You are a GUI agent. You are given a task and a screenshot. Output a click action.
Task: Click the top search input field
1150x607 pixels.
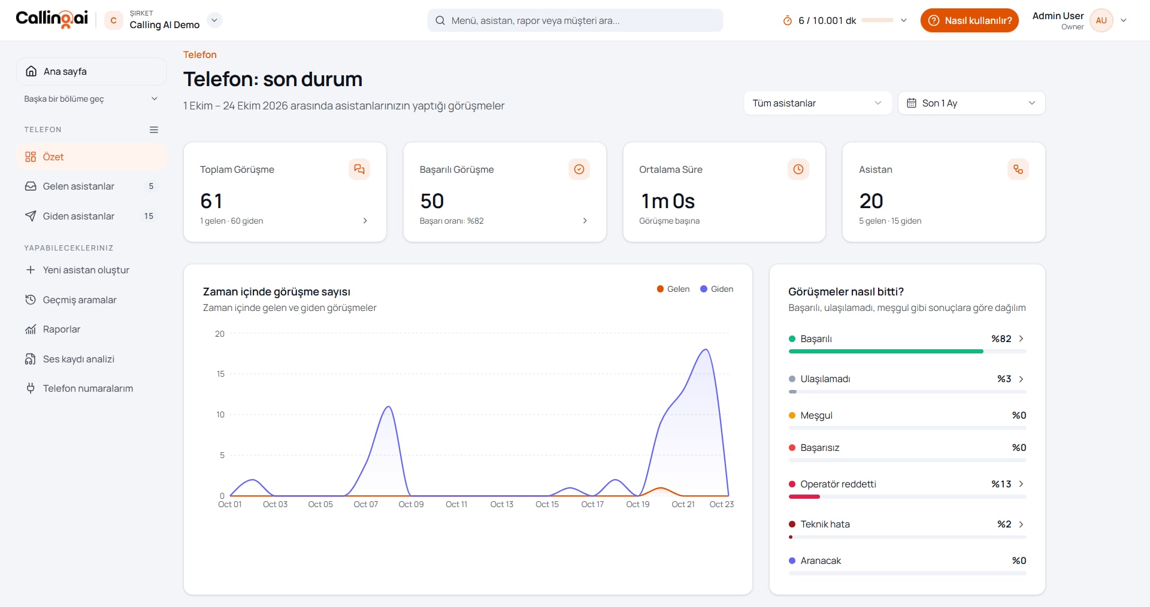[575, 20]
